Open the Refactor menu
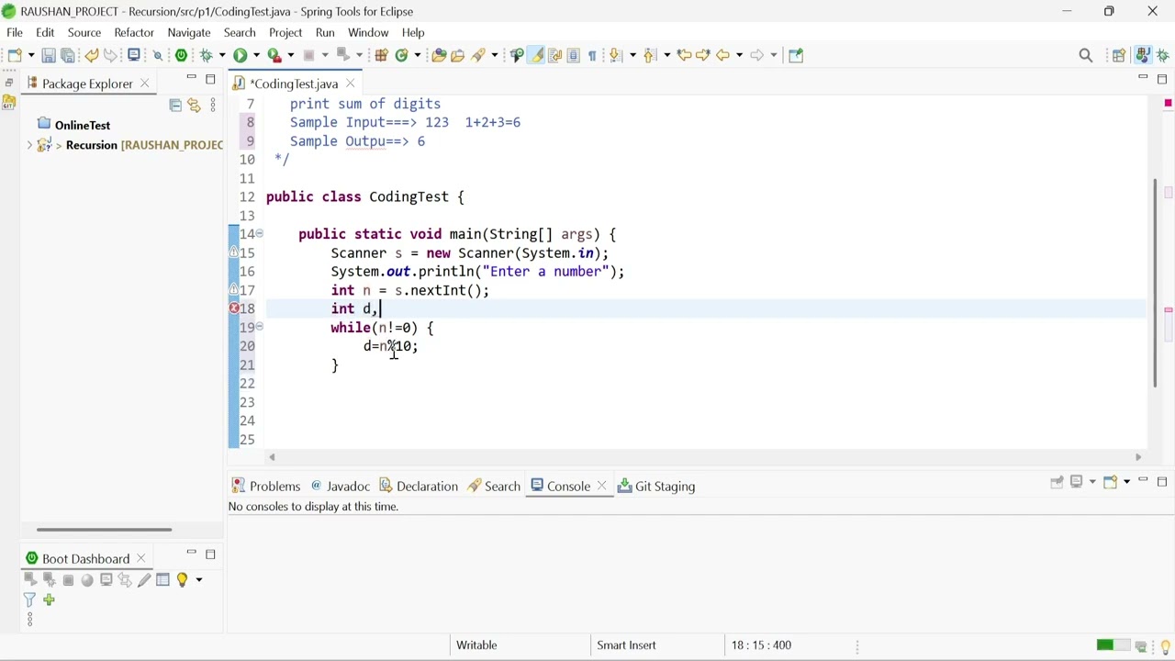This screenshot has height=661, width=1175. (134, 32)
